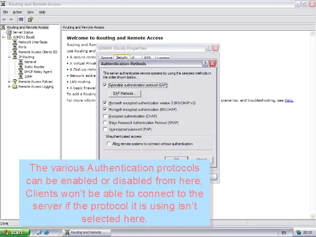Expand the Remote Access Policies node
Image resolution: width=316 pixels, height=237 pixels.
click(9, 81)
